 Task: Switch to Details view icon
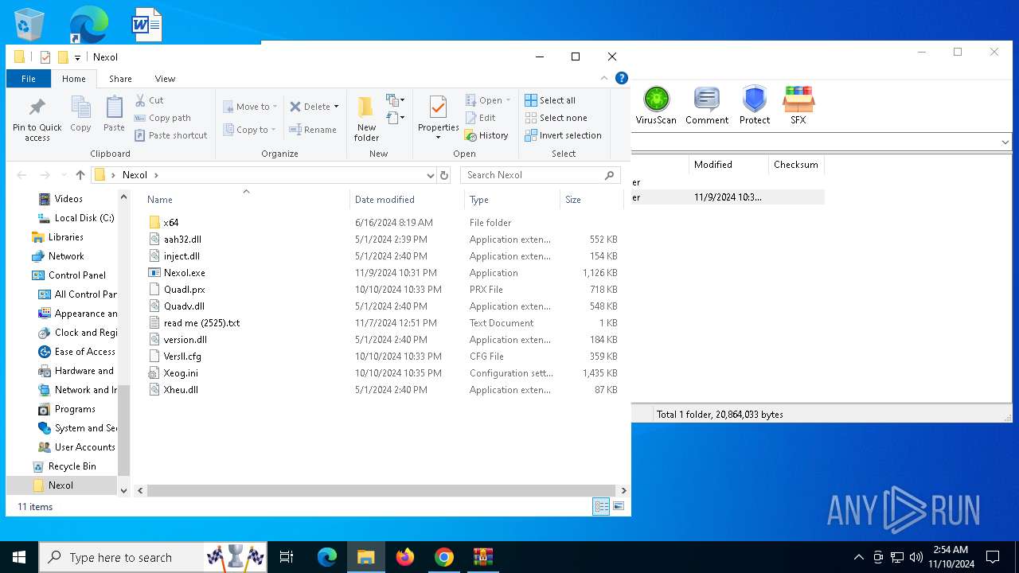click(601, 506)
